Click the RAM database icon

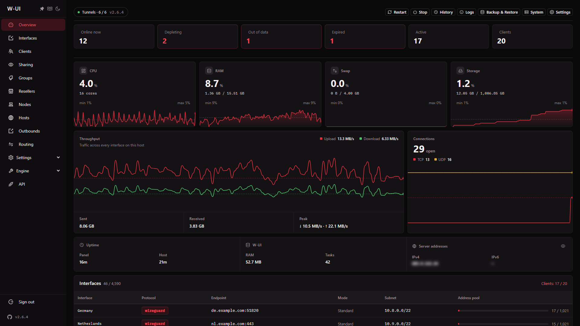tap(209, 71)
